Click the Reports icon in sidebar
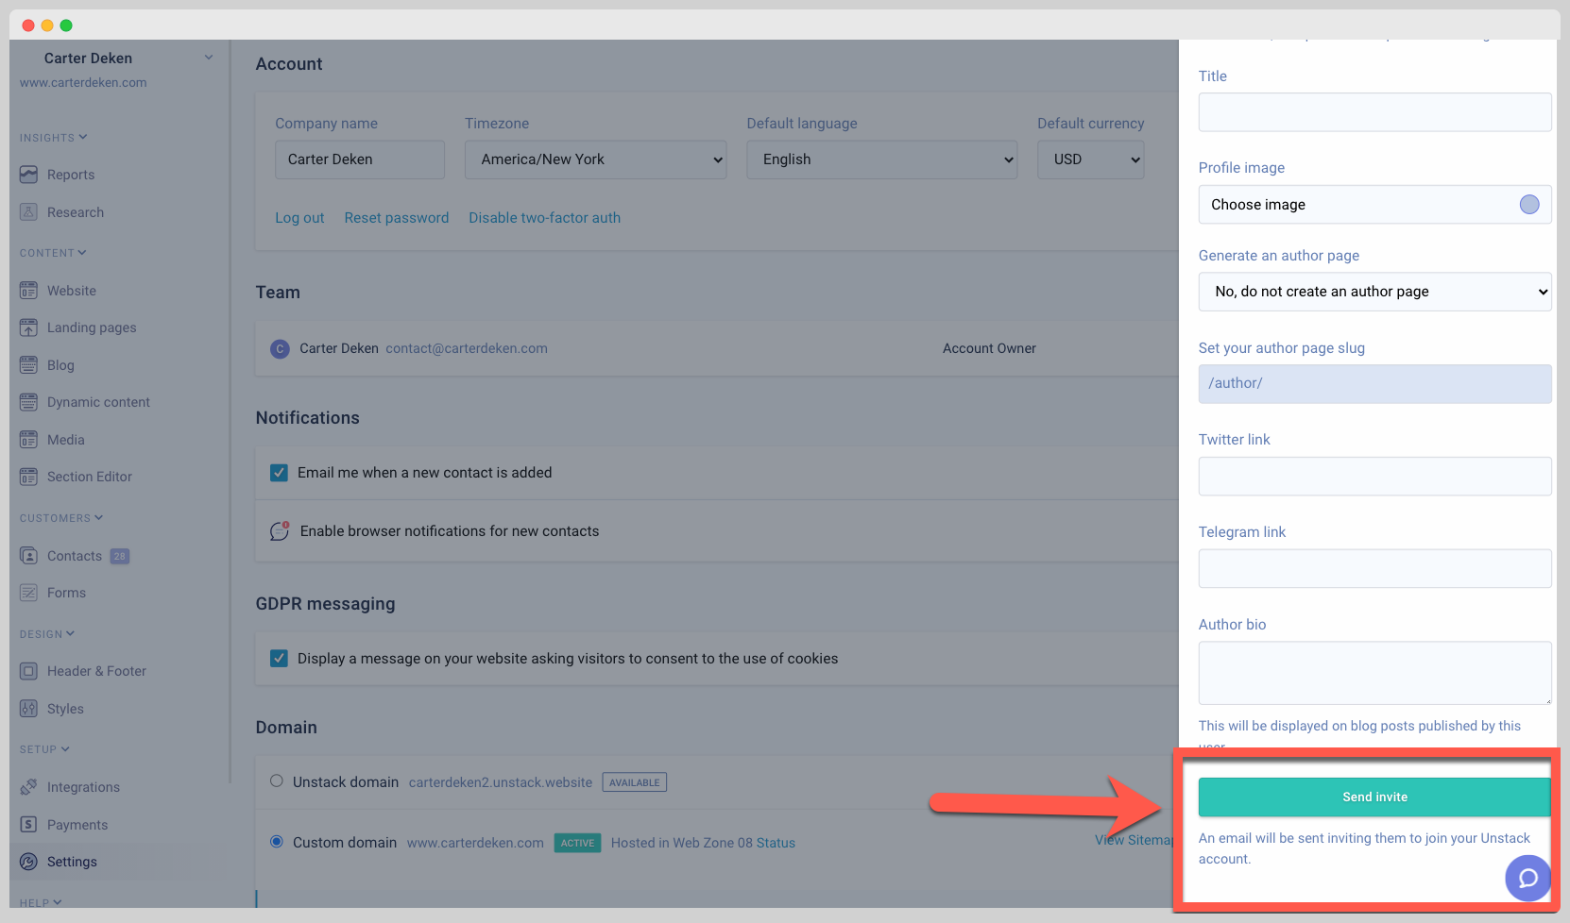This screenshot has height=923, width=1570. (x=28, y=175)
